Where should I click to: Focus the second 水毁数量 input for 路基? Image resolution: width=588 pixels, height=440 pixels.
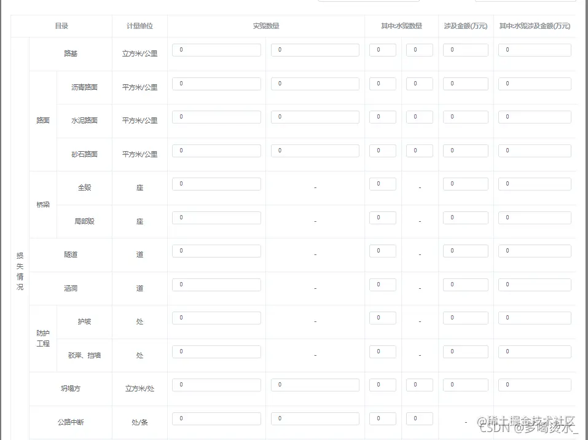[419, 50]
